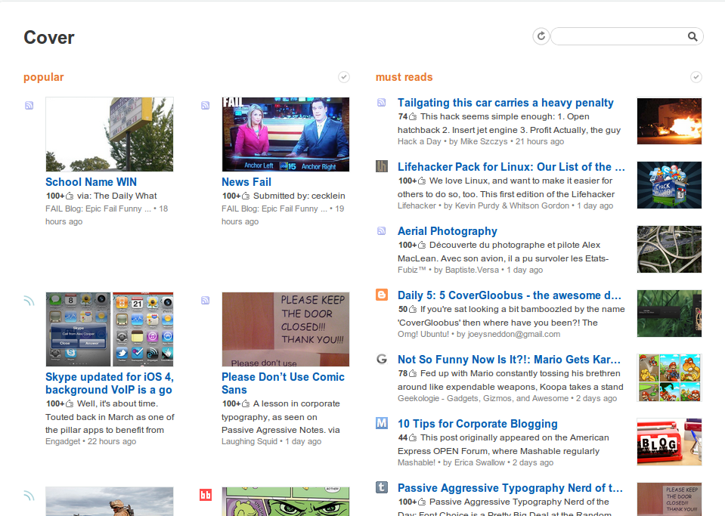725x516 pixels.
Task: Click the like icon on Aerial Photography article
Action: click(422, 246)
